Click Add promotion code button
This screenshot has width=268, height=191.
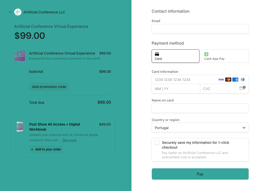[49, 87]
